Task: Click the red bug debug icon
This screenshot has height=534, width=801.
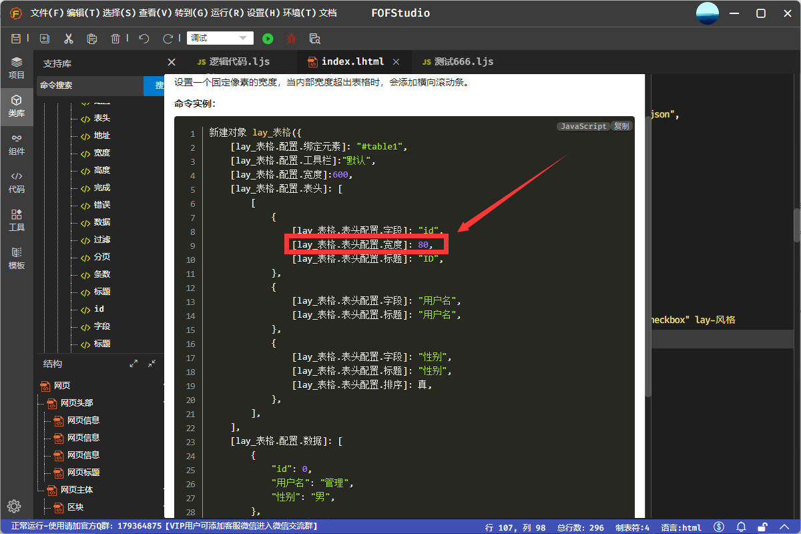Action: pos(291,39)
